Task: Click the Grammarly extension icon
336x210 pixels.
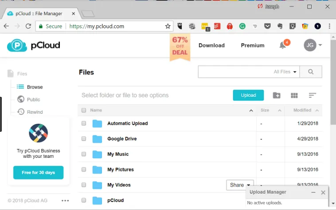Action: [242, 26]
